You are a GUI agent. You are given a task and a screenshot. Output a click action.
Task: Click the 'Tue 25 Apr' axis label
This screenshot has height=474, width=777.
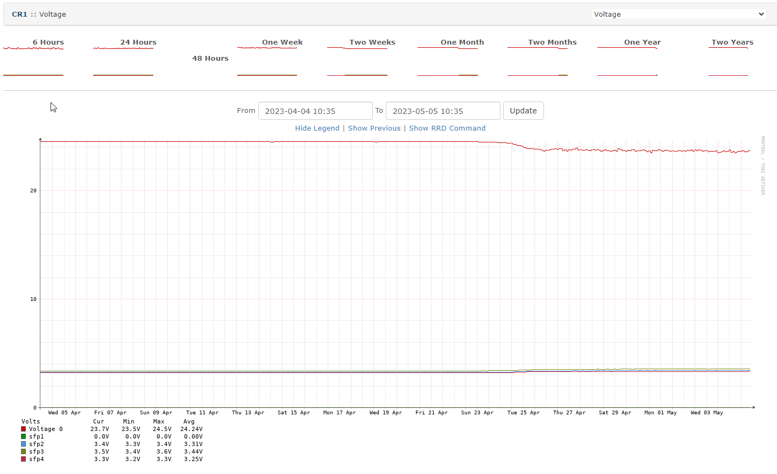[x=524, y=413]
